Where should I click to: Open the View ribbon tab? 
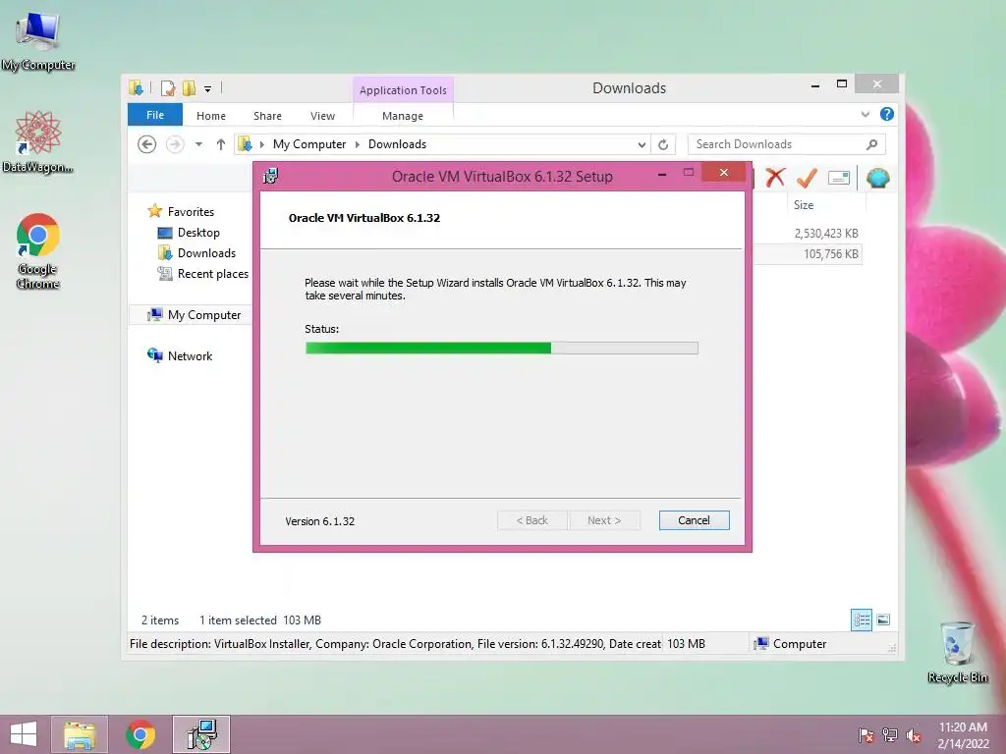pyautogui.click(x=322, y=116)
